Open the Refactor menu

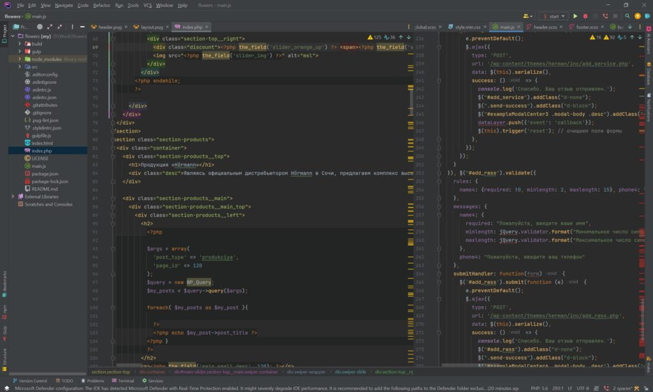pos(101,5)
